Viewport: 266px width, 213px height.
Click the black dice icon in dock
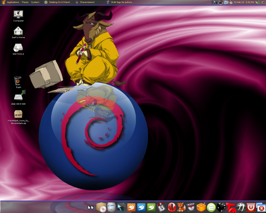pyautogui.click(x=221, y=207)
